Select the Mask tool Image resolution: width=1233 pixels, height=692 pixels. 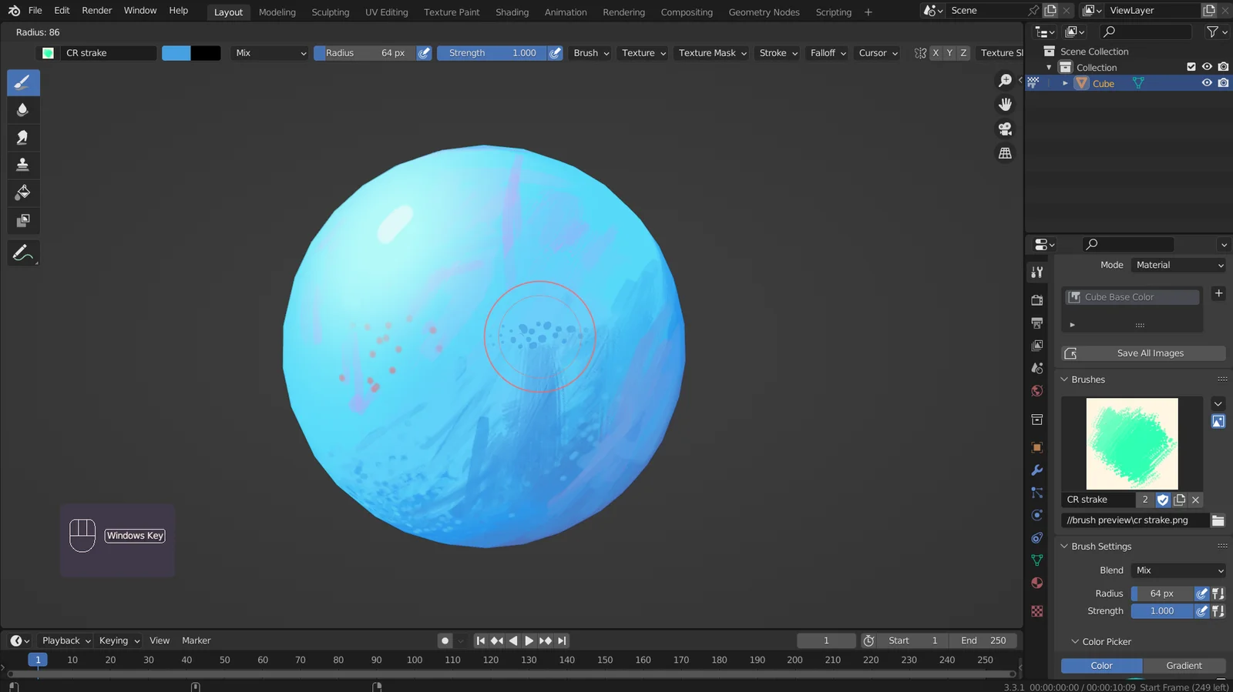point(23,221)
